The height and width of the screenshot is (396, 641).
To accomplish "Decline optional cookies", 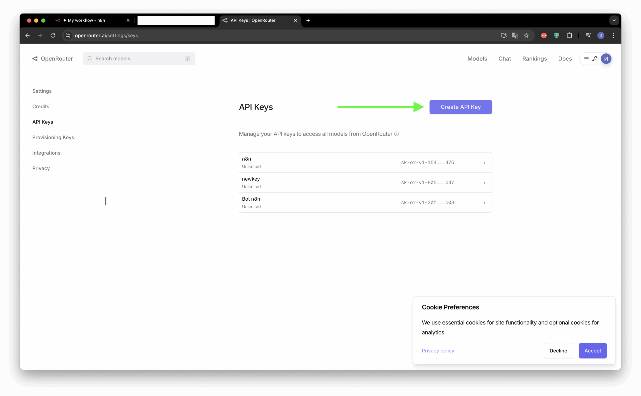I will 558,351.
